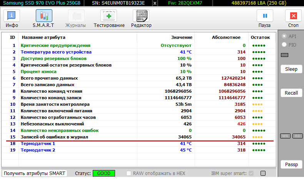This screenshot has width=304, height=180.
Task: Click the value 43,4 TB
Action: click(x=184, y=85)
